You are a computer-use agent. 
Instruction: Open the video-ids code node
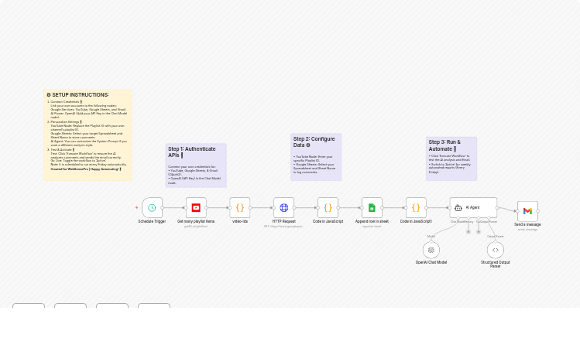[240, 207]
